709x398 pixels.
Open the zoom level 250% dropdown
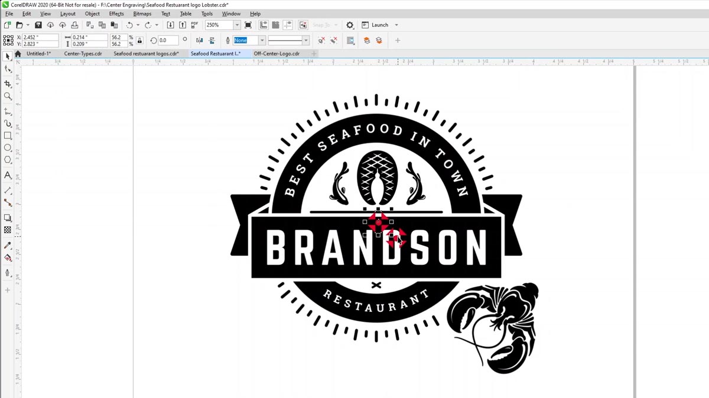(x=237, y=25)
